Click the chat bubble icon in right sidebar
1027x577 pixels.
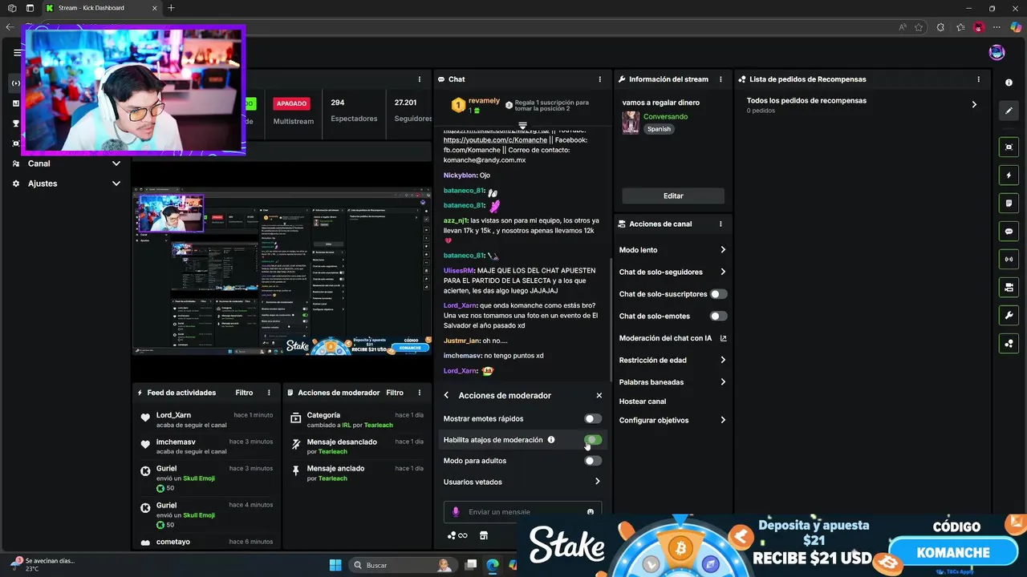tap(1009, 232)
